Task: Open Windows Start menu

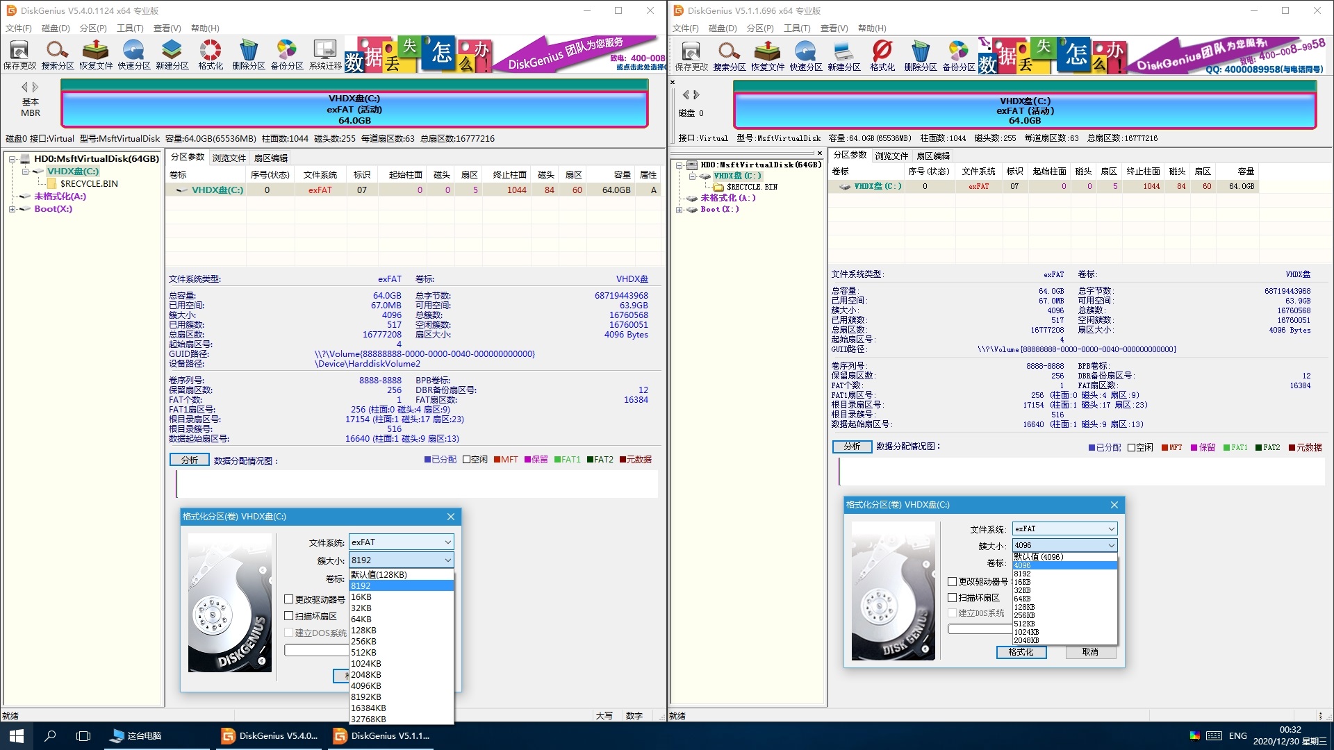Action: 17,735
